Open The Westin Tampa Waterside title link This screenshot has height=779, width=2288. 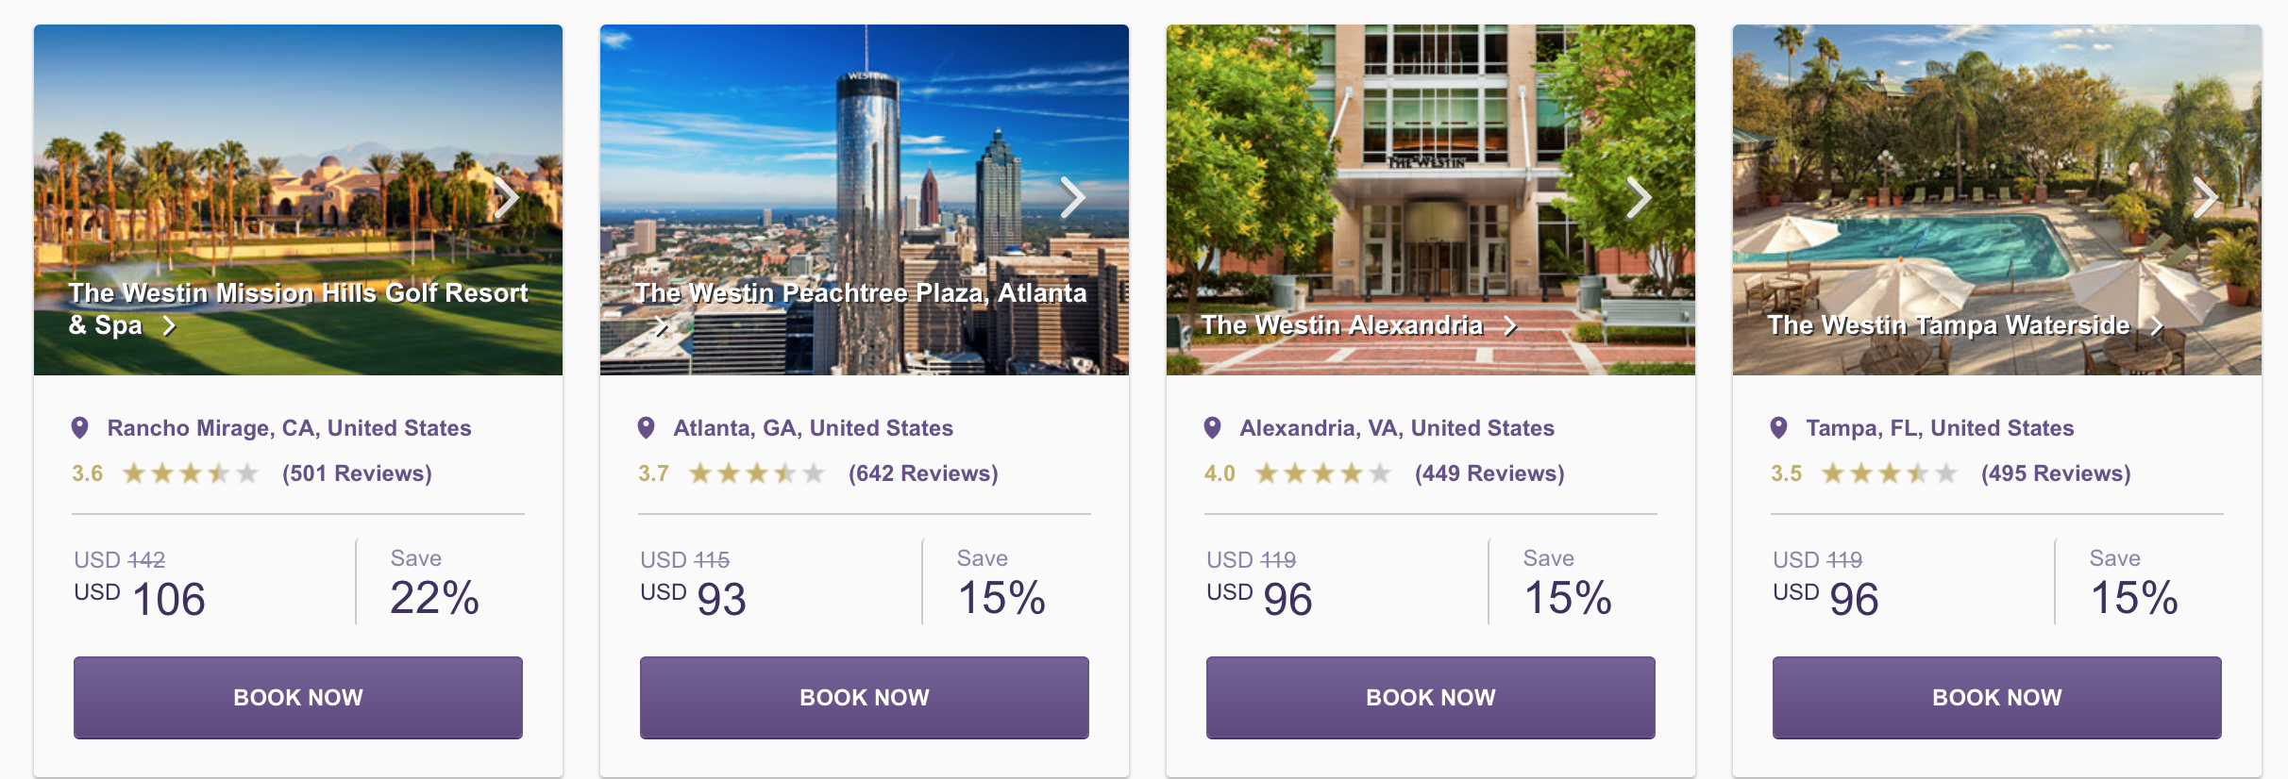click(1949, 325)
